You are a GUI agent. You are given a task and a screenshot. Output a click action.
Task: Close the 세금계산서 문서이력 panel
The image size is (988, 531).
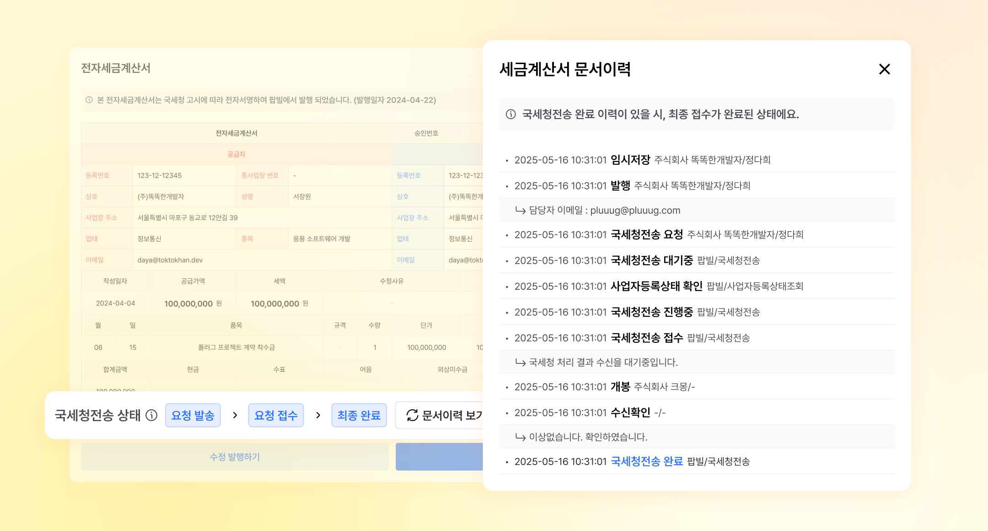pos(884,69)
